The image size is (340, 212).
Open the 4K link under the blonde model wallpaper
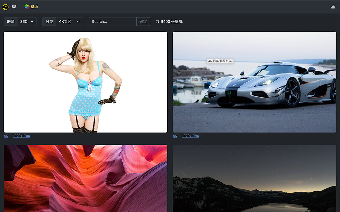(6, 136)
